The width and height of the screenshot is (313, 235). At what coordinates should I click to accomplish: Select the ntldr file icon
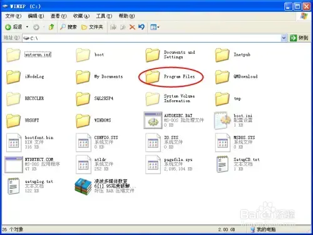pyautogui.click(x=83, y=165)
